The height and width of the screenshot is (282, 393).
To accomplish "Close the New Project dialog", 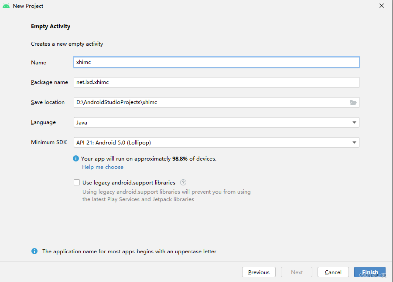I will point(382,6).
